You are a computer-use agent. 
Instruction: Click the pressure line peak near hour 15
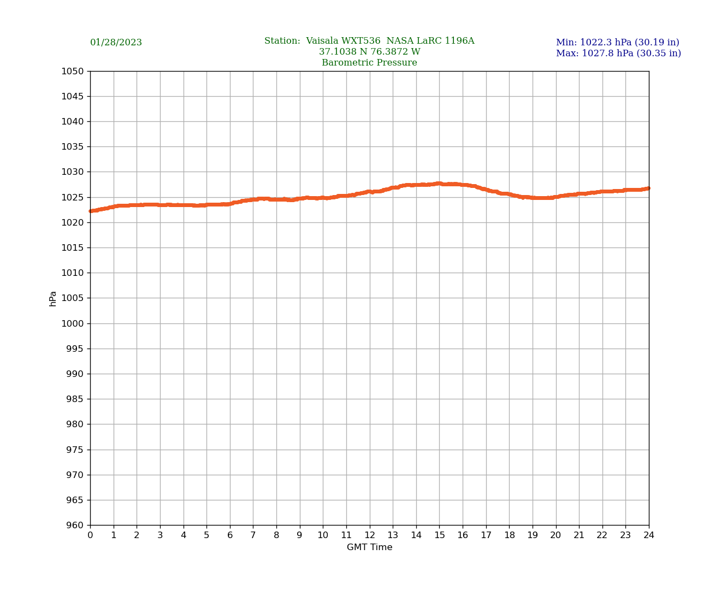point(439,184)
